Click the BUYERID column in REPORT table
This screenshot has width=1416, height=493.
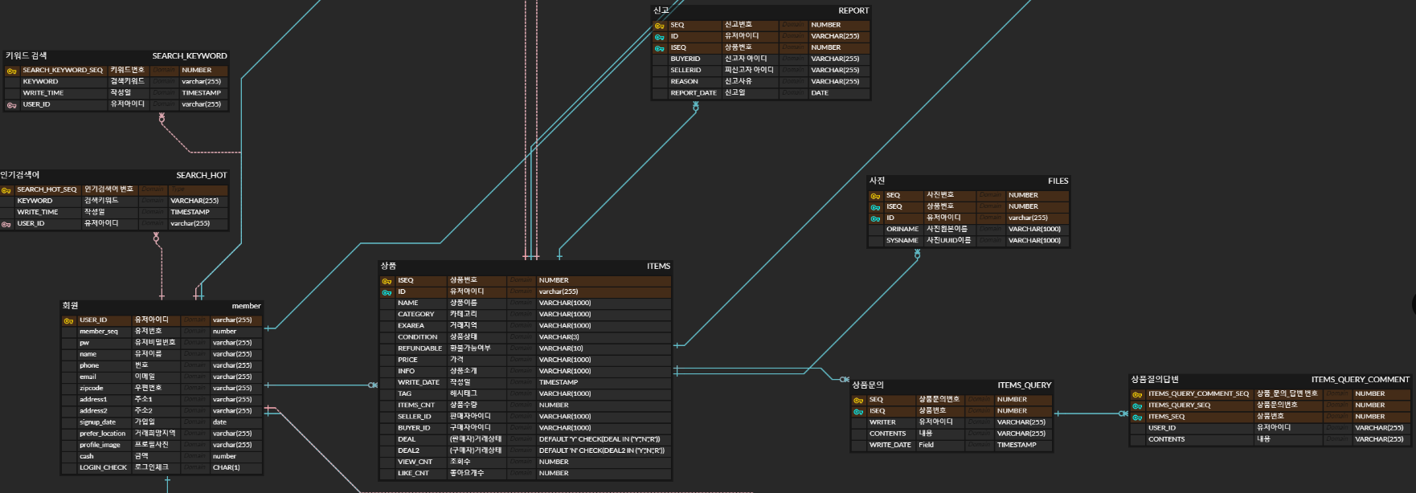click(x=685, y=59)
